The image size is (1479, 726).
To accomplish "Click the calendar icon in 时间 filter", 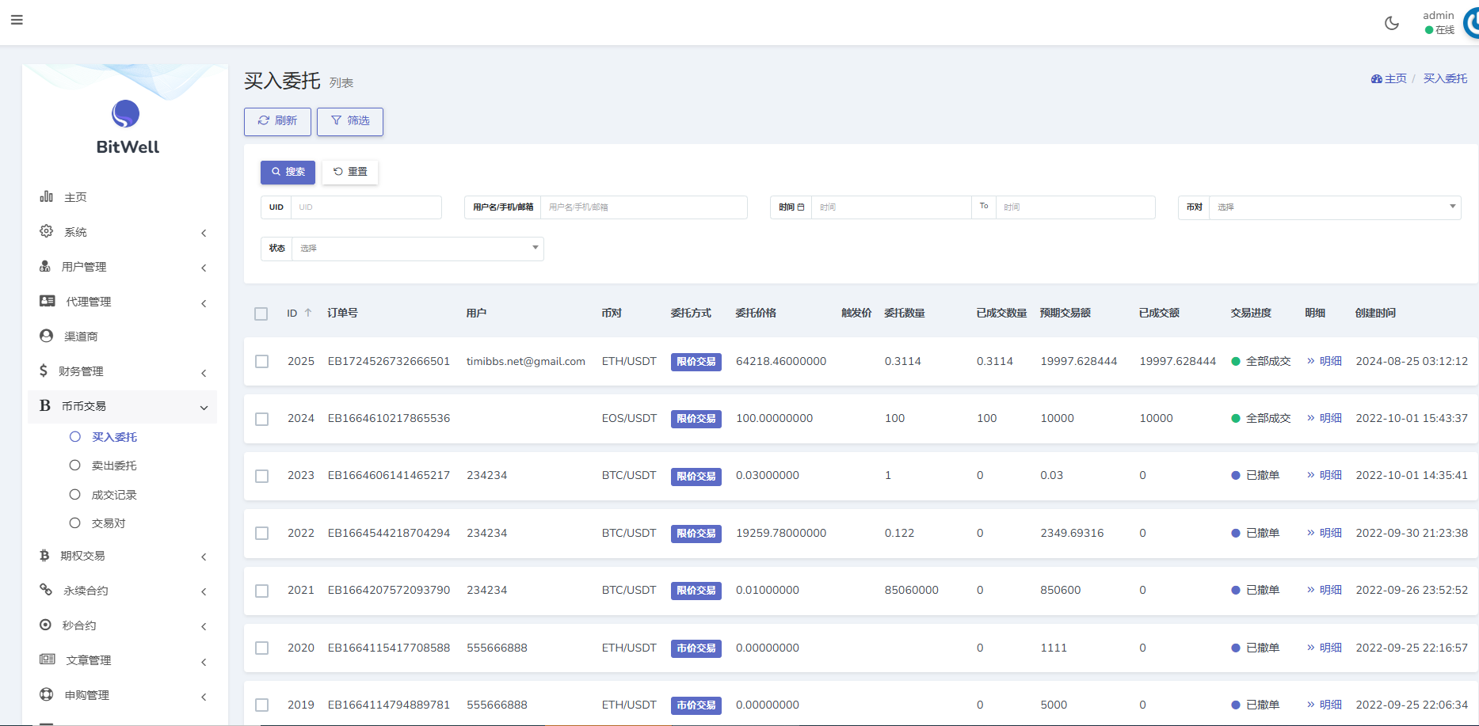I will [x=801, y=207].
